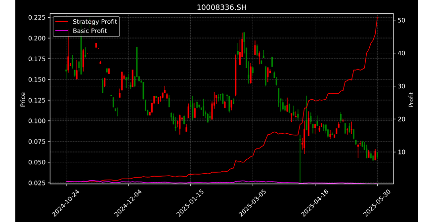Click the red Strategy Profit legend line
Image resolution: width=434 pixels, height=222 pixels.
click(x=62, y=22)
